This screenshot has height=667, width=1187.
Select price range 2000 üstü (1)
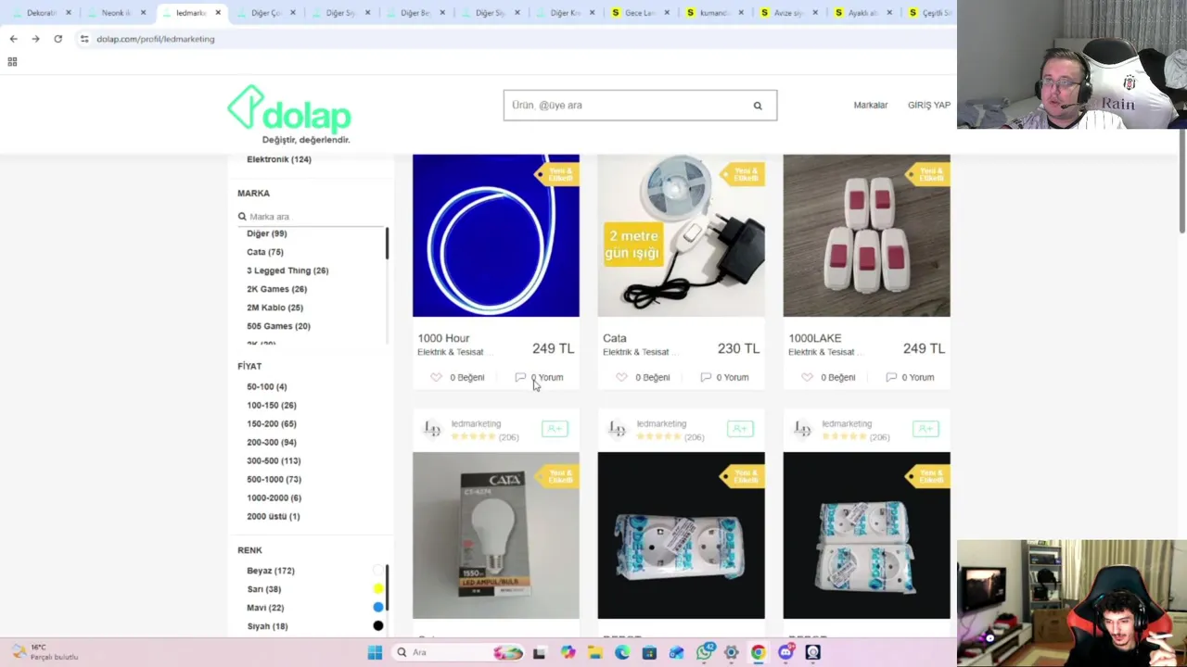pos(274,516)
